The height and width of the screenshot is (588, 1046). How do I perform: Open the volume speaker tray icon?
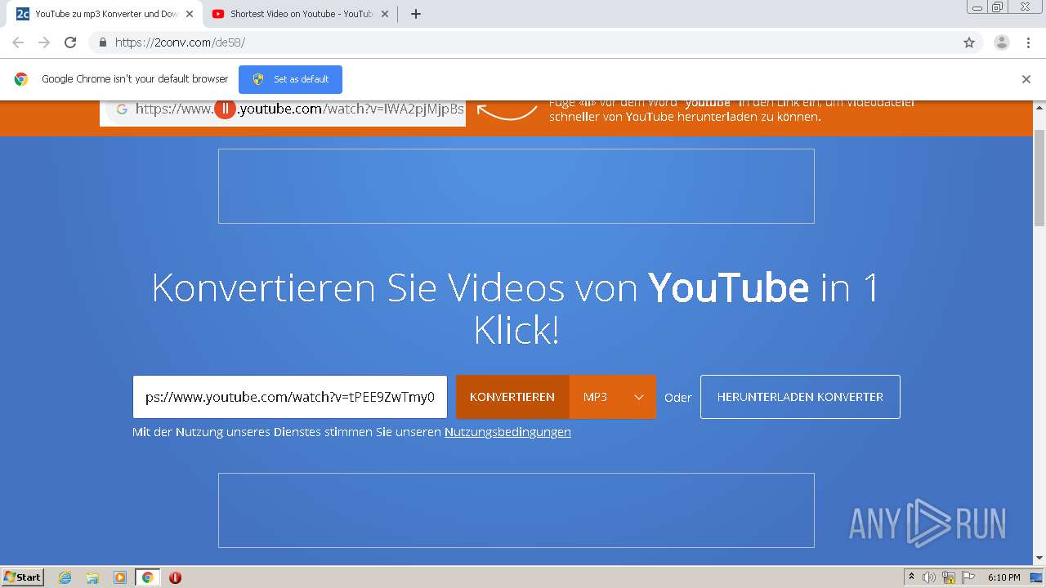[929, 577]
